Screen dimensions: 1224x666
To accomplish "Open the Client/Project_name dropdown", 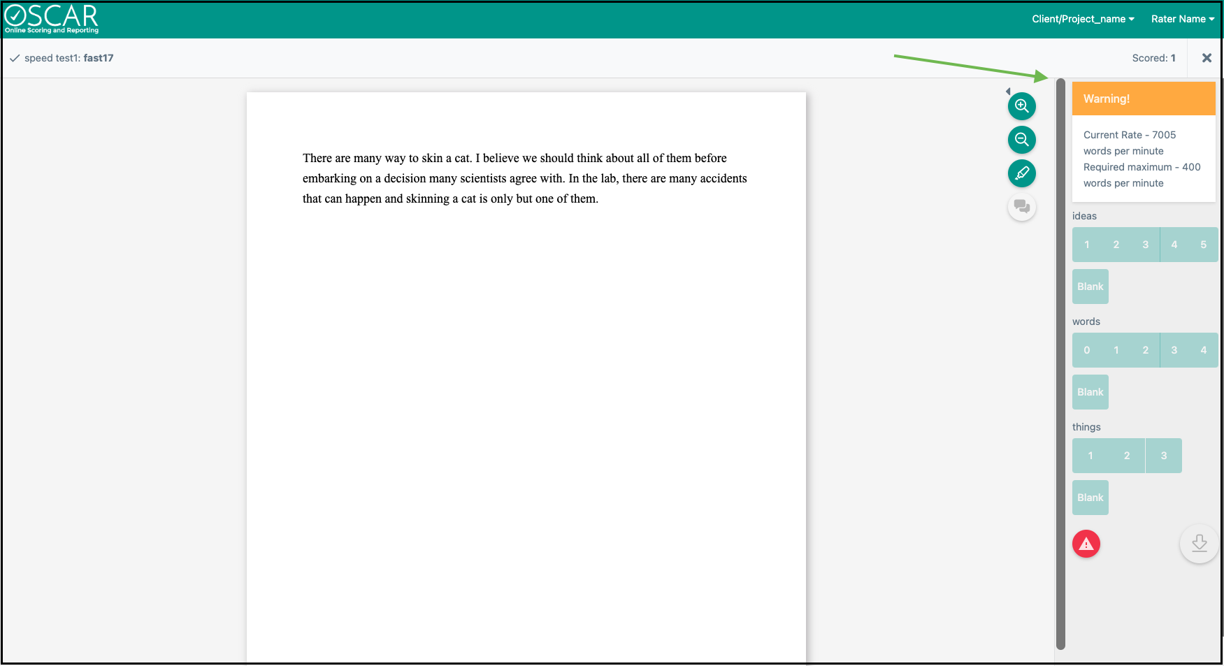I will pos(1082,19).
